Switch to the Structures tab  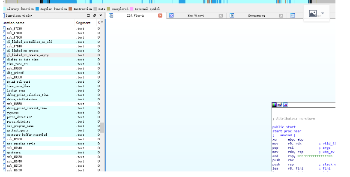[x=256, y=16]
